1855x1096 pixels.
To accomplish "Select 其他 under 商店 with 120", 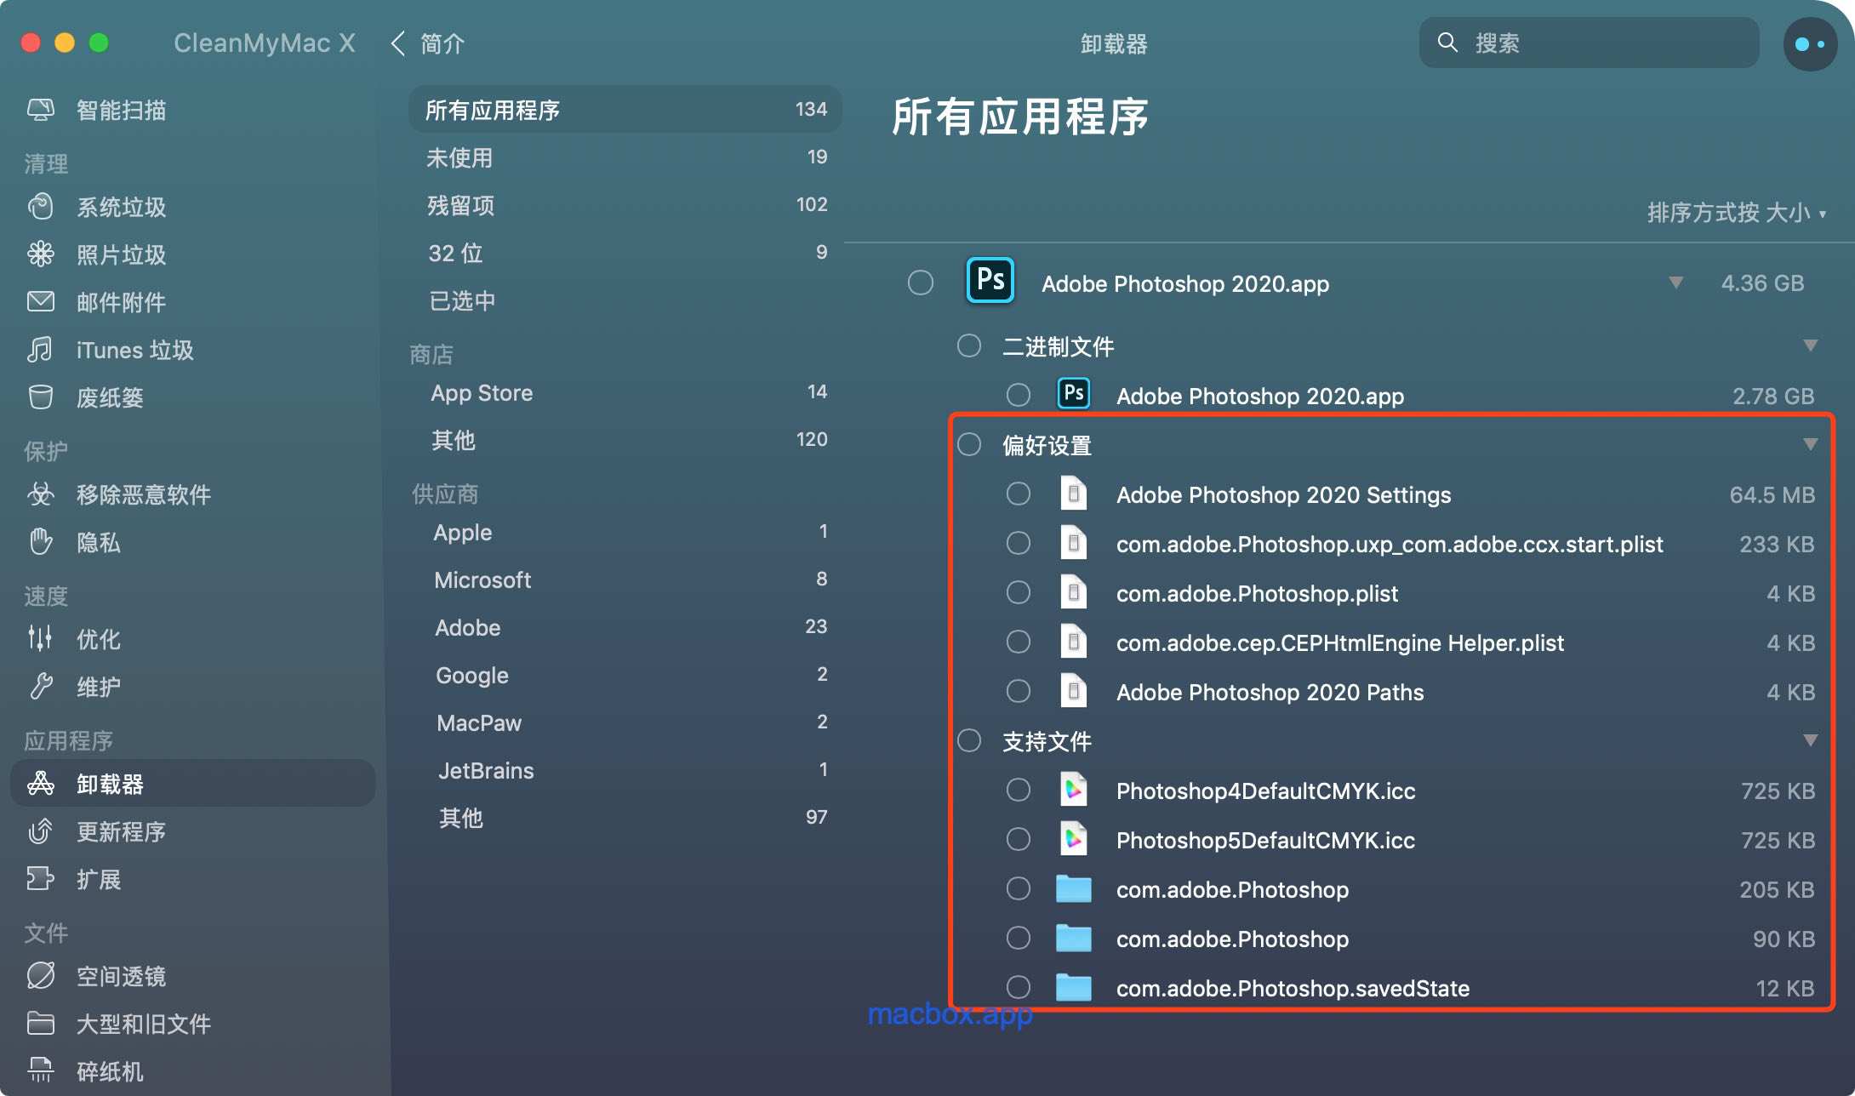I will 625,440.
